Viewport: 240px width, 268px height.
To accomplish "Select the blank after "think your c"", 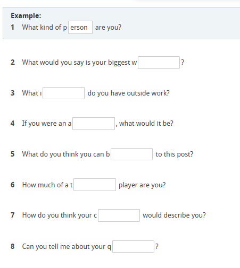I will 119,215.
